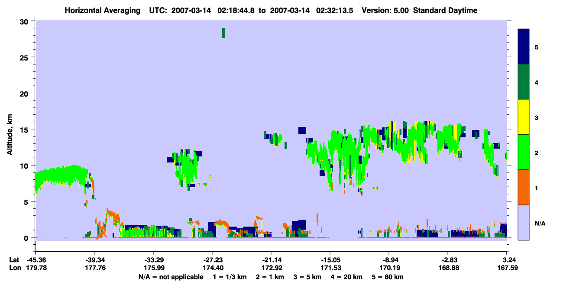Click the end time '02:32:13.5' in title
This screenshot has width=563, height=289.
tap(334, 10)
